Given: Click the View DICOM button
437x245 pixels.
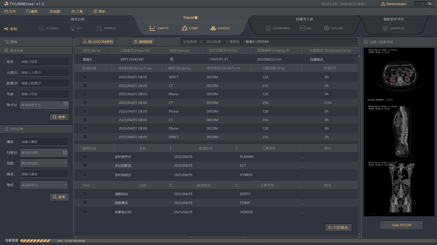Looking at the screenshot, I should pos(401,225).
